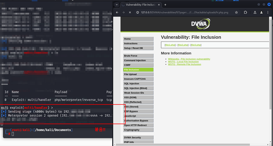Go back in the browser history
The width and height of the screenshot is (273, 146).
pos(117,12)
